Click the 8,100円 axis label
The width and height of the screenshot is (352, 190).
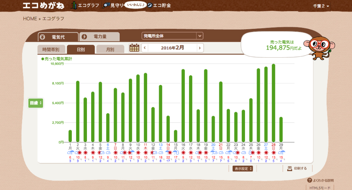[x=58, y=83]
